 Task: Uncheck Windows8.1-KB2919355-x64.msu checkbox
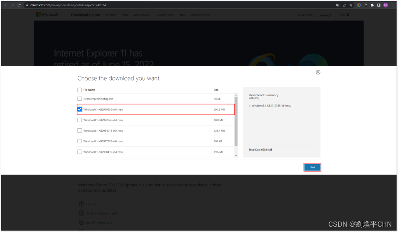coord(80,109)
